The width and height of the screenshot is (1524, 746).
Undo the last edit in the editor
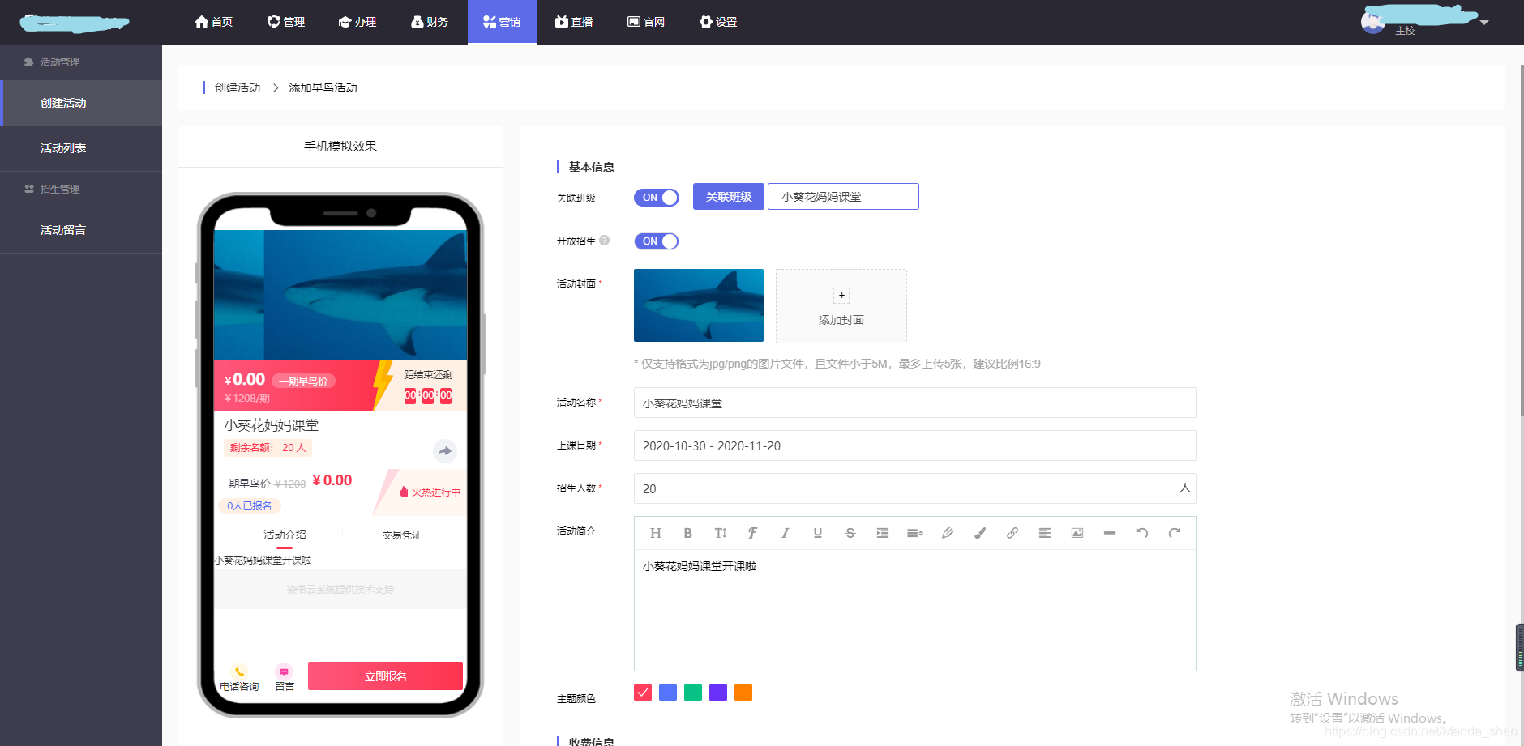point(1141,532)
